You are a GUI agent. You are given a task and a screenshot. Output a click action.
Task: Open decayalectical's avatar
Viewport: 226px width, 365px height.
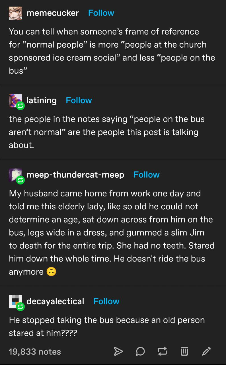(x=15, y=301)
